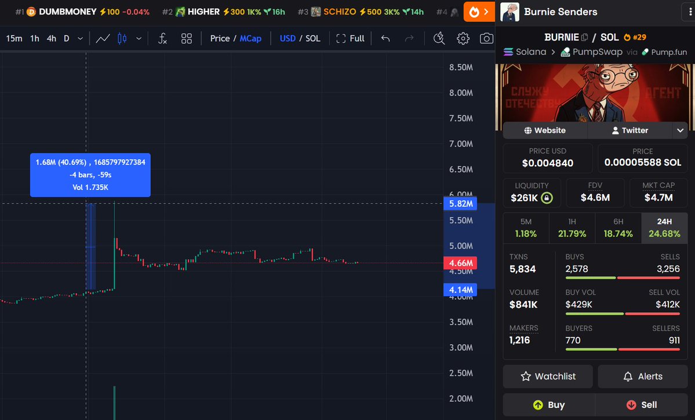The width and height of the screenshot is (695, 420).
Task: Take a chart snapshot with camera icon
Action: coord(486,39)
